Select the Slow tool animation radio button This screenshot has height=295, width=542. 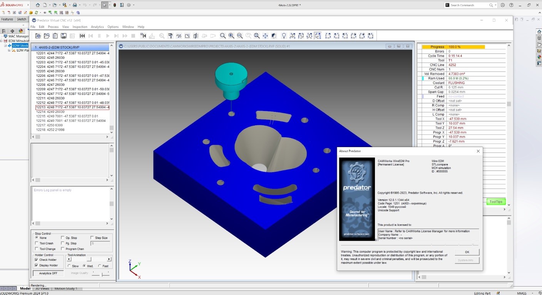[x=69, y=266]
